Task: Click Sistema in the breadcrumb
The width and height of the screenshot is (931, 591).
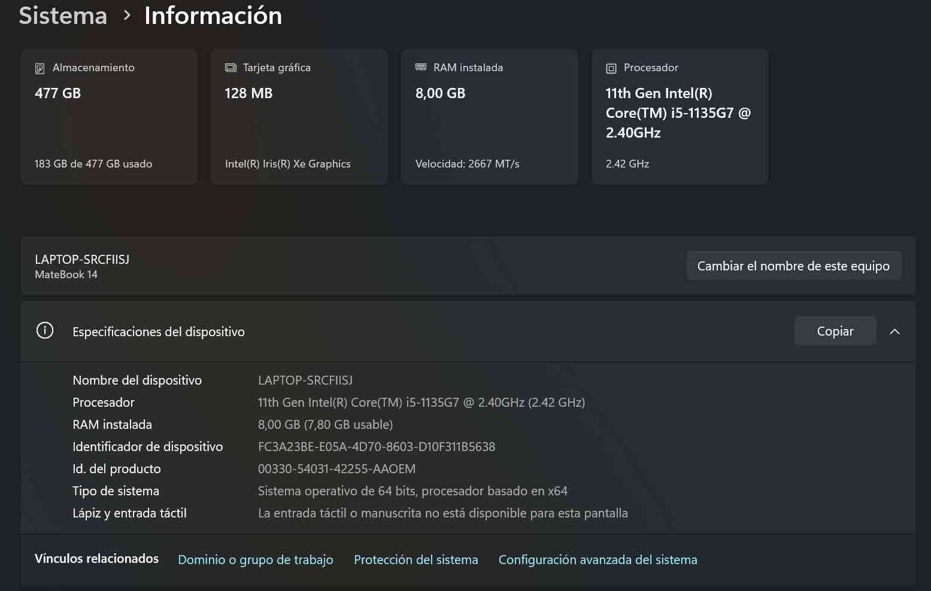Action: click(x=62, y=16)
